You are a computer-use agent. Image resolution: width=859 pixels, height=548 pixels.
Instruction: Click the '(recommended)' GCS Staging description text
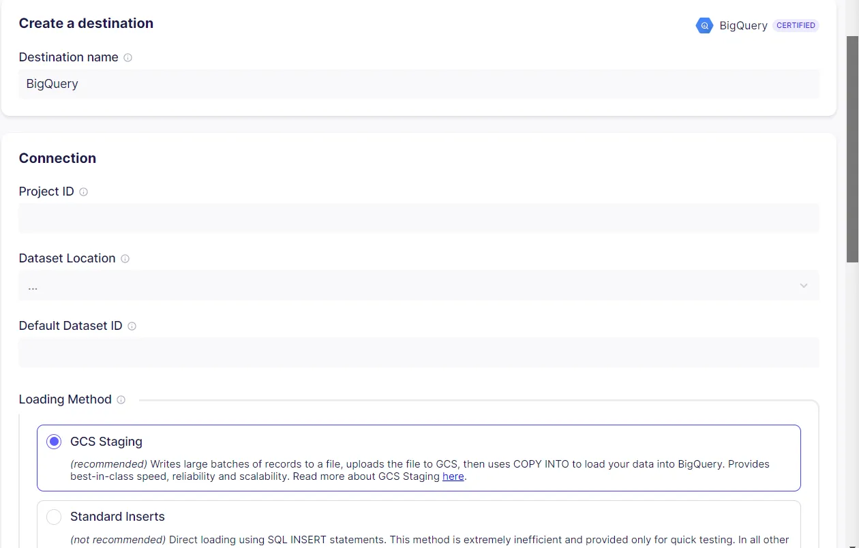coord(420,470)
